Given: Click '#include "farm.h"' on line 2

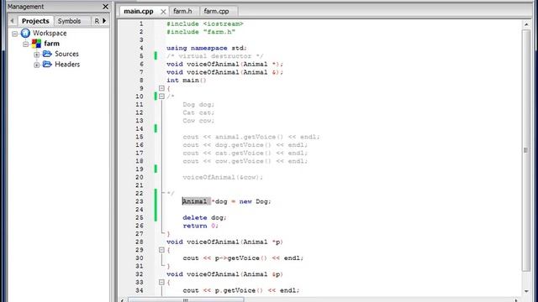Looking at the screenshot, I should [x=201, y=32].
